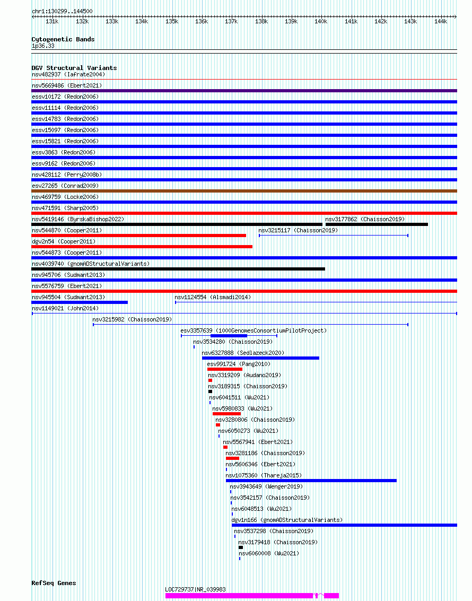This screenshot has width=472, height=601.
Task: Select nsv5980833 (Wu2021) label
Action: coord(242,408)
